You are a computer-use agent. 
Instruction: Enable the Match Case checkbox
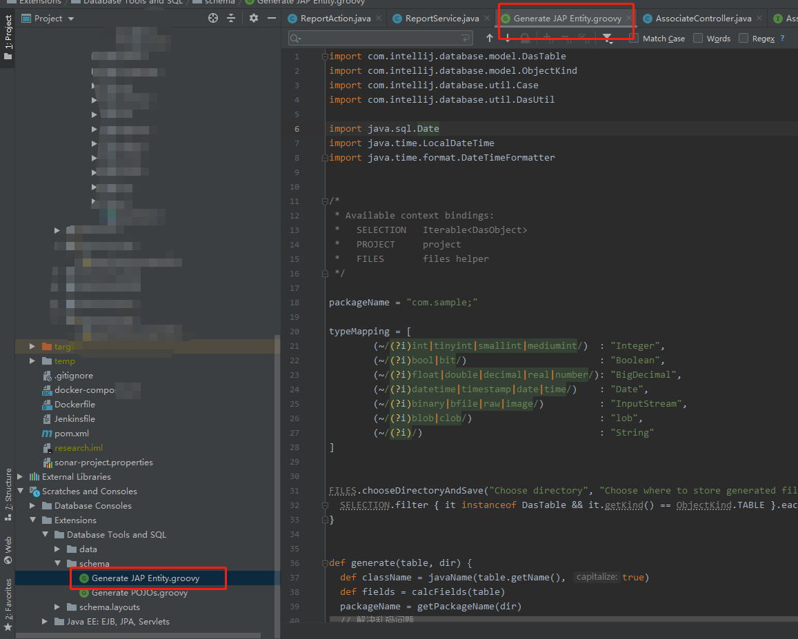[x=634, y=38]
